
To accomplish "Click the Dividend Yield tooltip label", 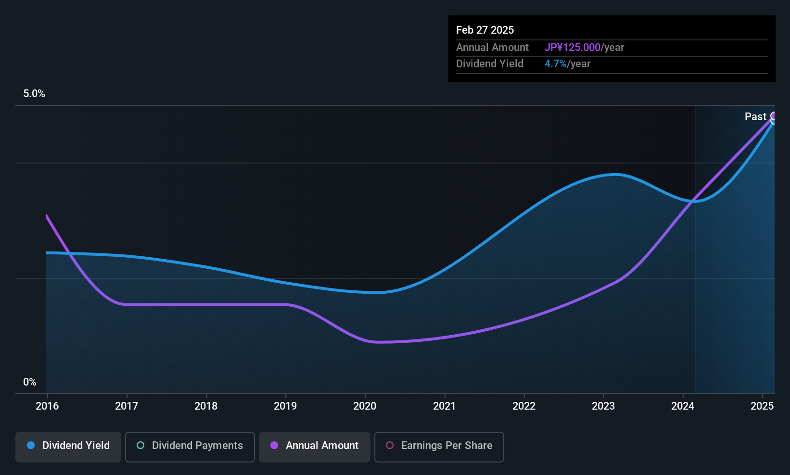I will tap(490, 64).
